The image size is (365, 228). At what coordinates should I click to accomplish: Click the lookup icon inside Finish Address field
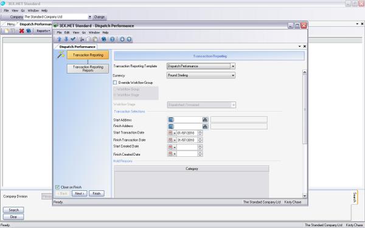coord(171,126)
